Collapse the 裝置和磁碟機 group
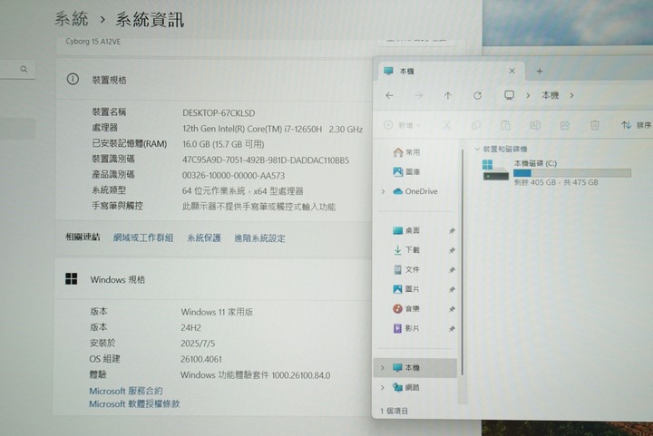Image resolution: width=653 pixels, height=436 pixels. coord(477,149)
